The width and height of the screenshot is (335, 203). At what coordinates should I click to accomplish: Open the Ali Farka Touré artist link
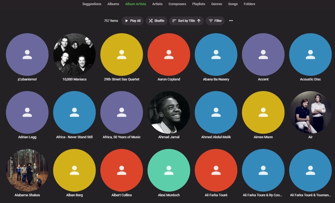[216, 195]
